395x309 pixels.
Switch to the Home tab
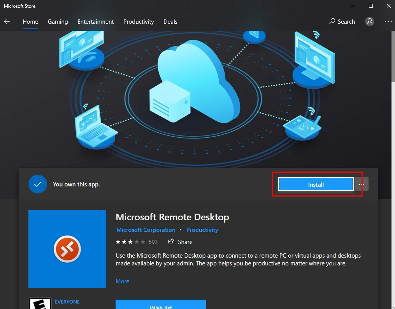coord(30,22)
